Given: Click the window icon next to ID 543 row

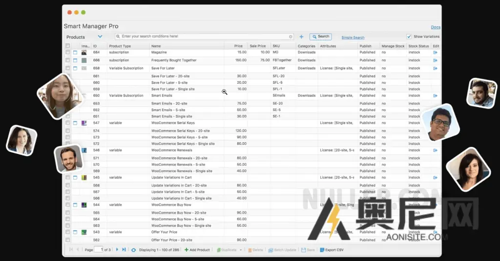Looking at the screenshot, I should pos(75,232).
